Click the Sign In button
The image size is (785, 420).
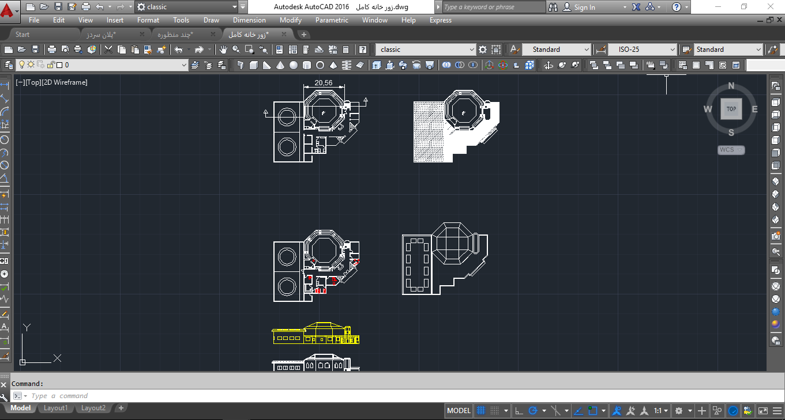(x=579, y=7)
